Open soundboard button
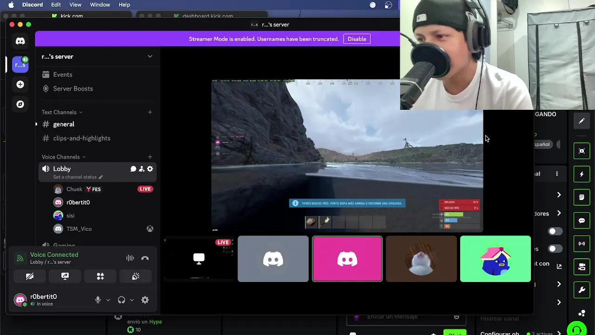This screenshot has width=595, height=335. pos(136,276)
